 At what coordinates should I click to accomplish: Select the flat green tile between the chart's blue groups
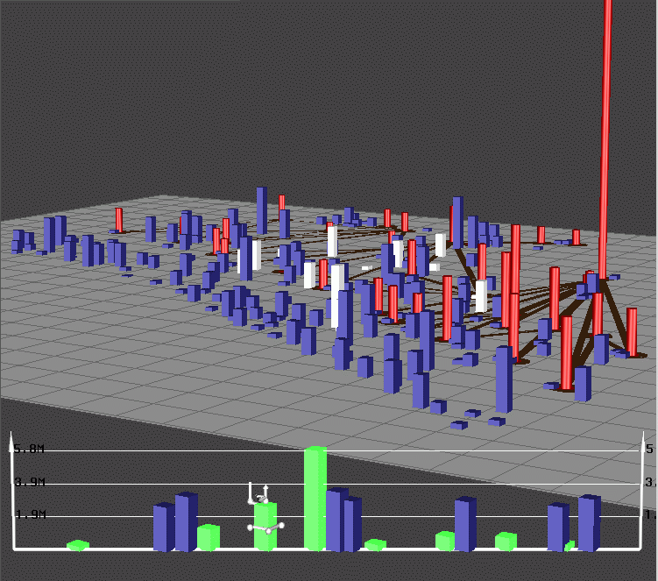375,545
